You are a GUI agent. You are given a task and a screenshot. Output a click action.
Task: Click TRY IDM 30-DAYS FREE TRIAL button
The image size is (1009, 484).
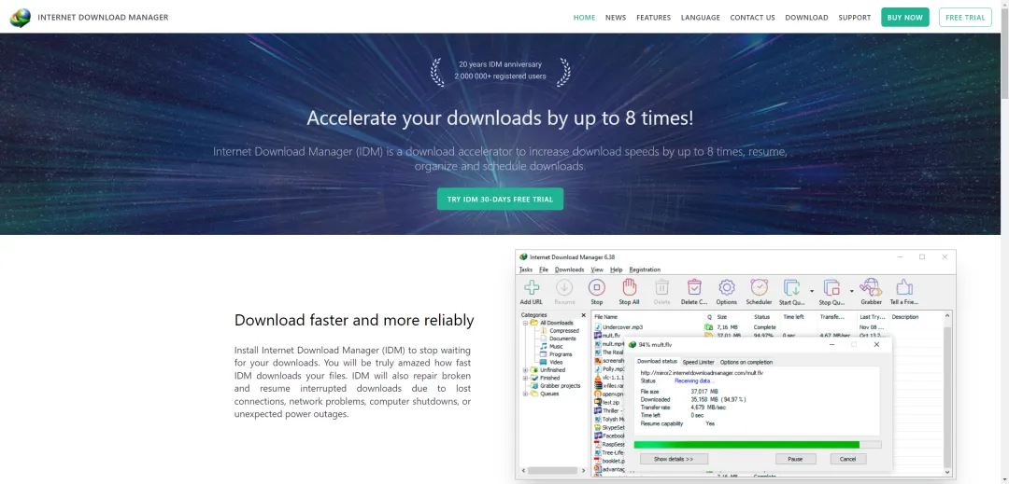click(x=500, y=199)
